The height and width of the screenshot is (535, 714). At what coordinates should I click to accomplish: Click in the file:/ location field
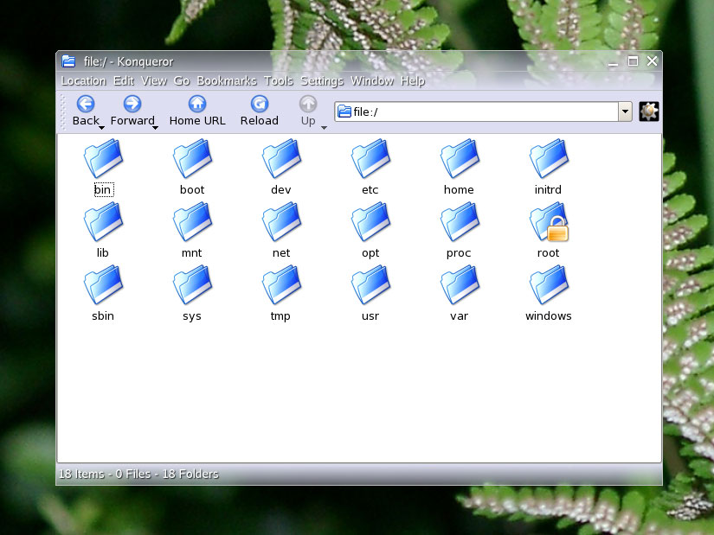476,111
